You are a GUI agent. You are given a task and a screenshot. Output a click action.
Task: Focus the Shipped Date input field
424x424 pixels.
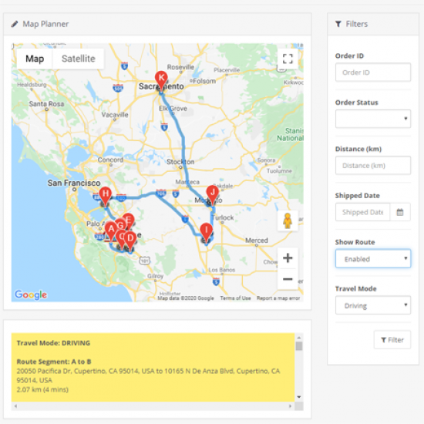coord(362,212)
